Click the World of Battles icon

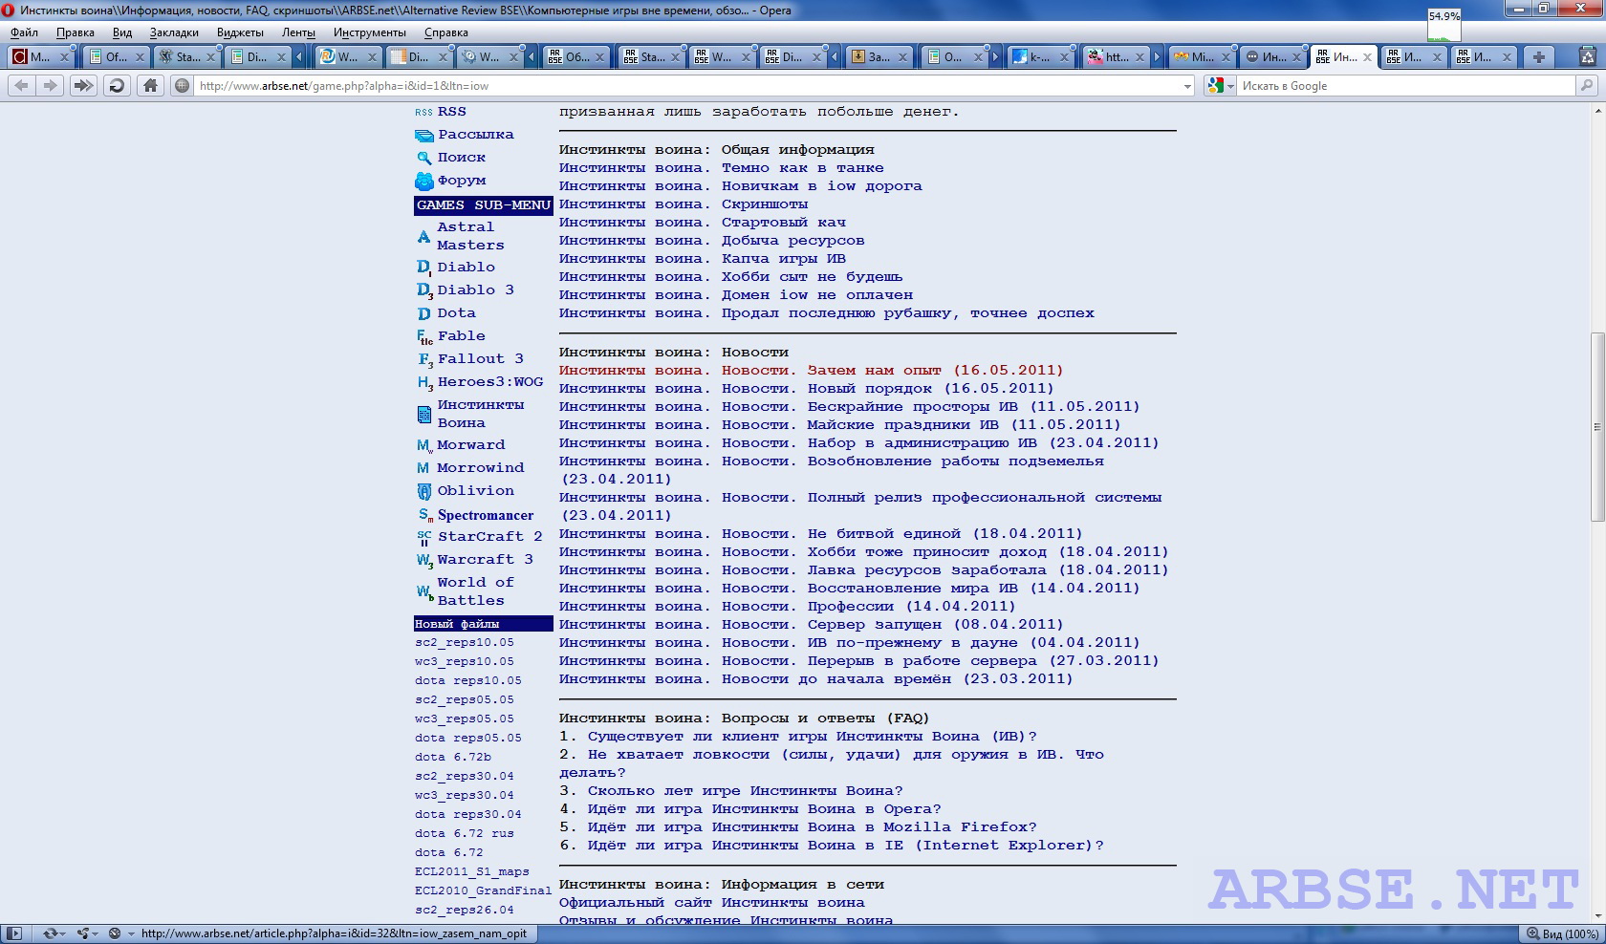(x=424, y=591)
